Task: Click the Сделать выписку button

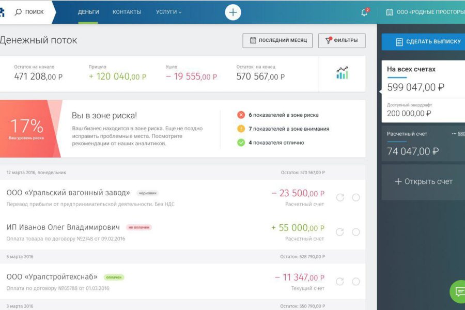Action: point(423,42)
